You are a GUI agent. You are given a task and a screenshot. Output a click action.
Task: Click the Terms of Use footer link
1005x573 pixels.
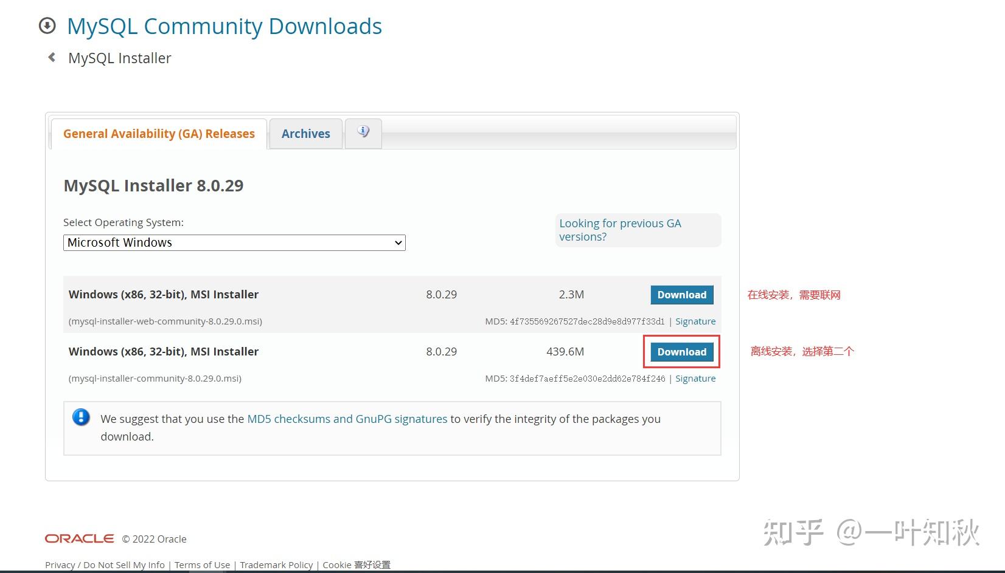[x=202, y=564]
